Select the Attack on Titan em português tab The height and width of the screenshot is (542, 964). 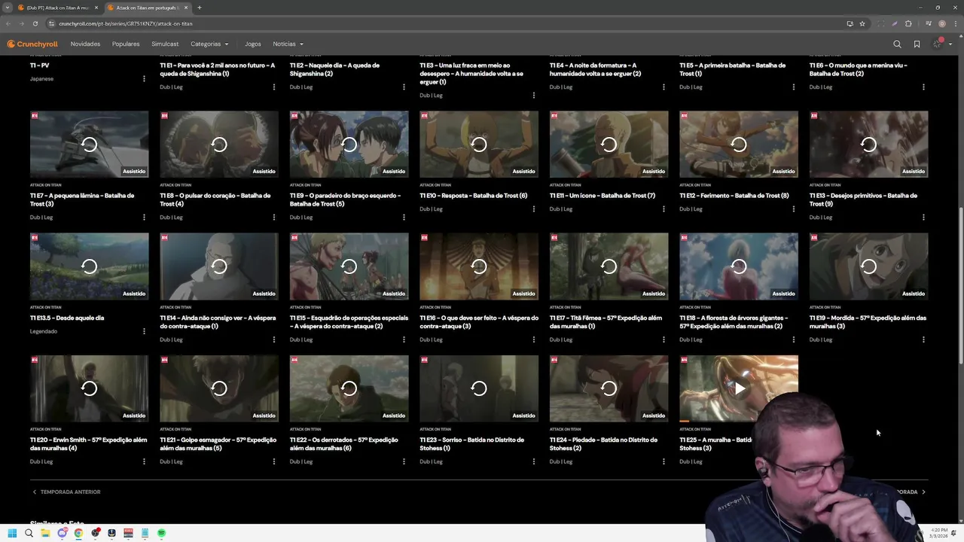click(x=146, y=8)
